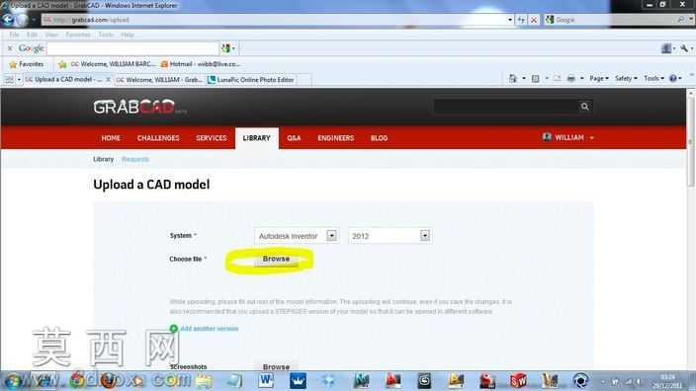Click the green plus Add another version icon

pyautogui.click(x=174, y=329)
